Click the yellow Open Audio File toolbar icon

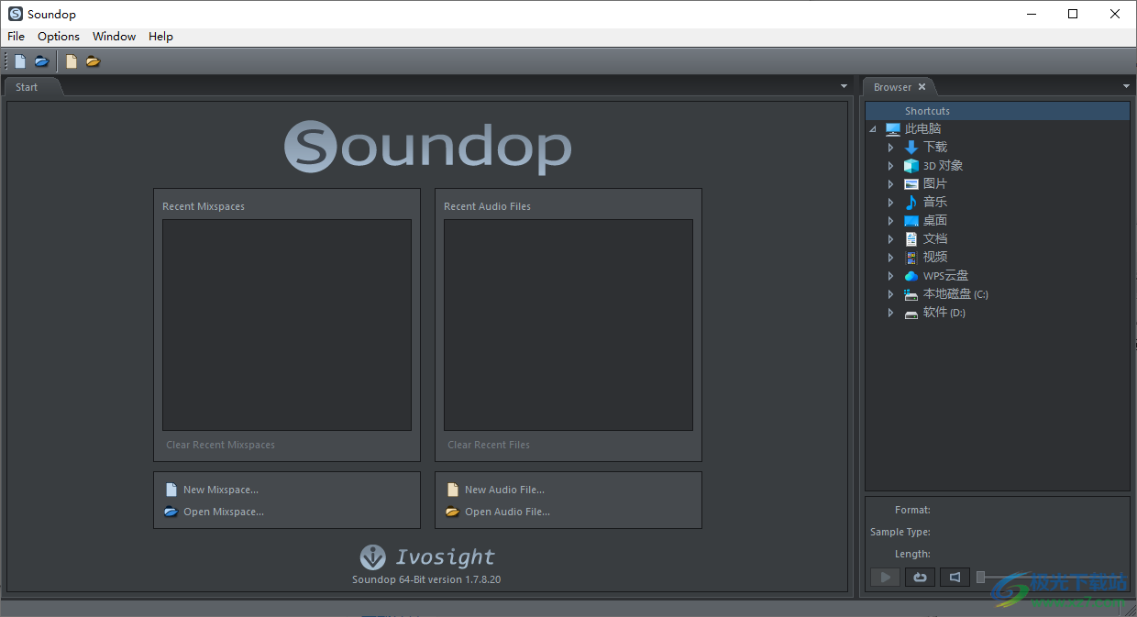[x=94, y=61]
